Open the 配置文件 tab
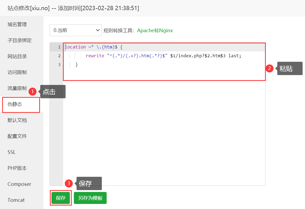The width and height of the screenshot is (305, 209). tap(17, 136)
